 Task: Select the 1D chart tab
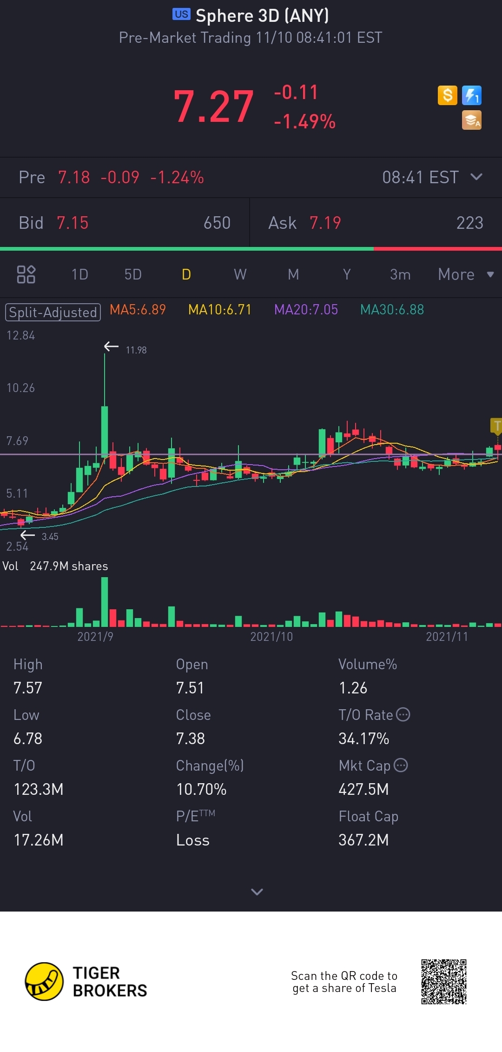80,274
